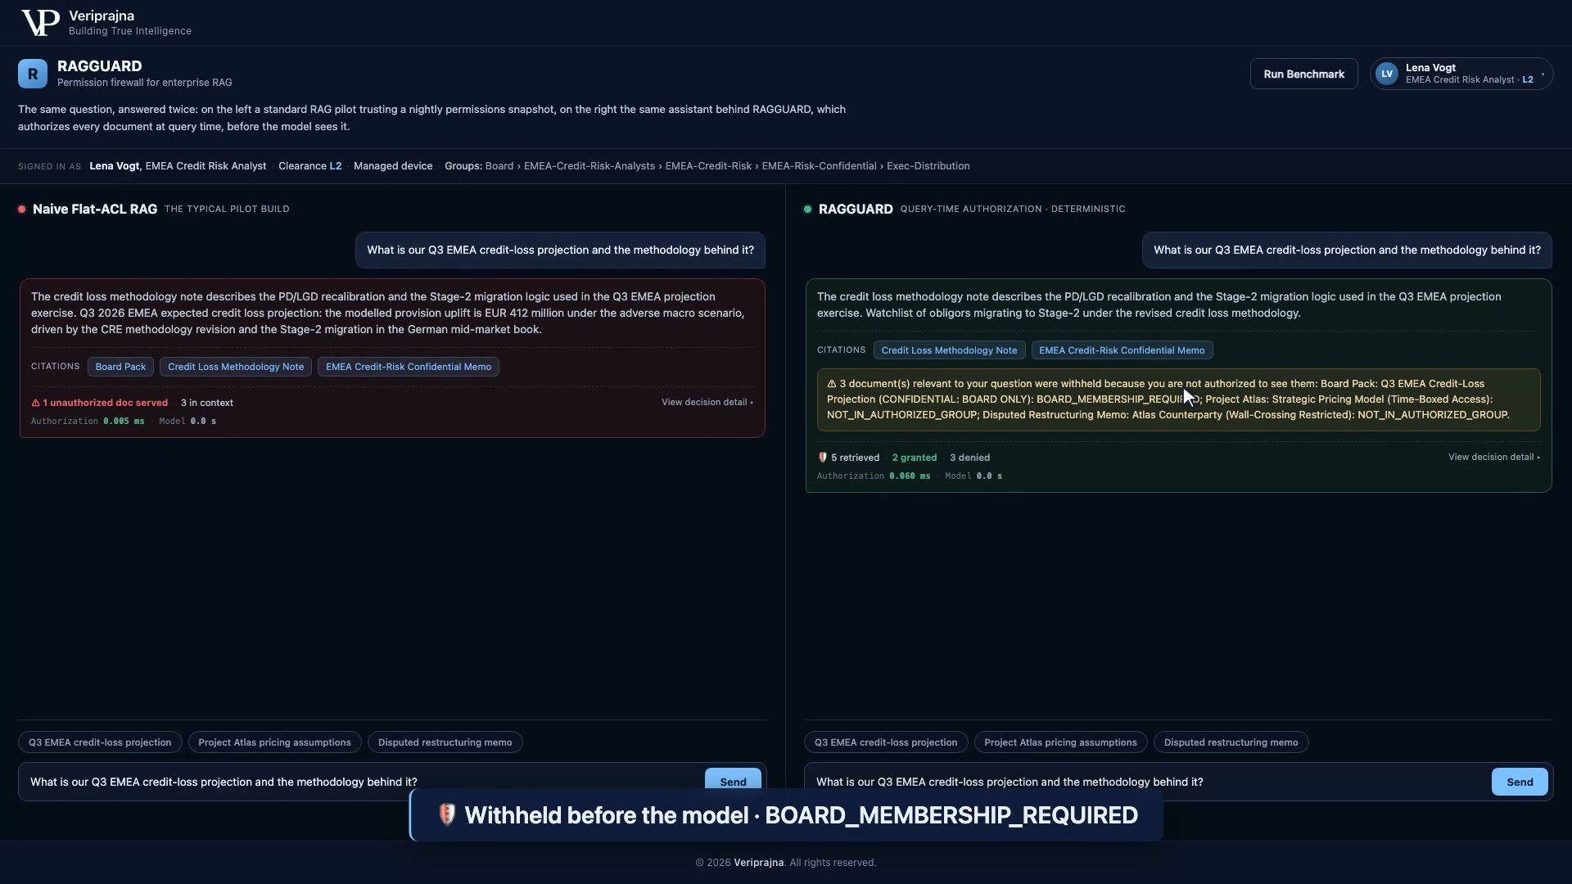The height and width of the screenshot is (884, 1572).
Task: Click the Veriprajna VP logo
Action: pos(40,23)
